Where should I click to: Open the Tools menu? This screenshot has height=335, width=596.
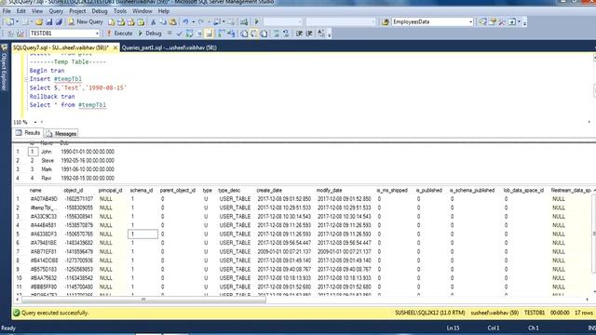click(x=120, y=11)
